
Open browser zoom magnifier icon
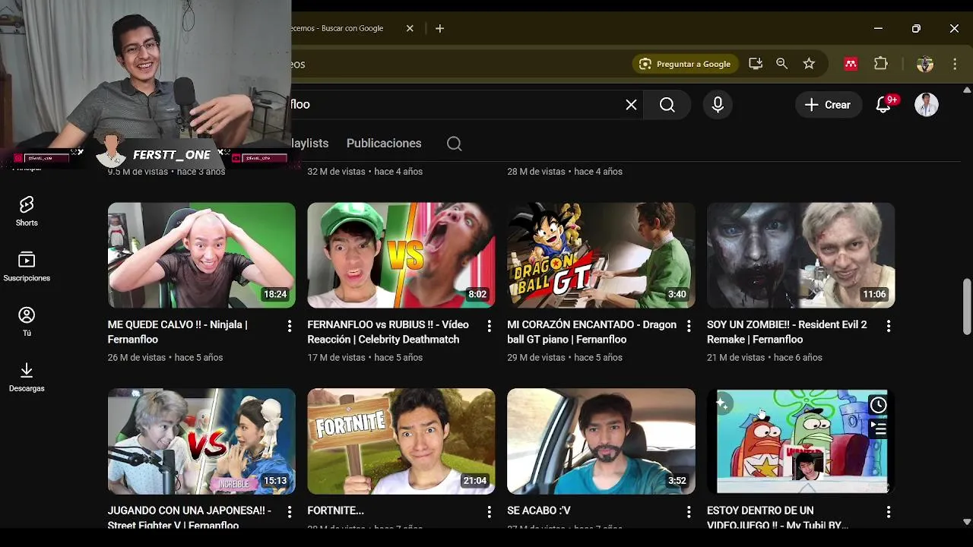tap(781, 64)
